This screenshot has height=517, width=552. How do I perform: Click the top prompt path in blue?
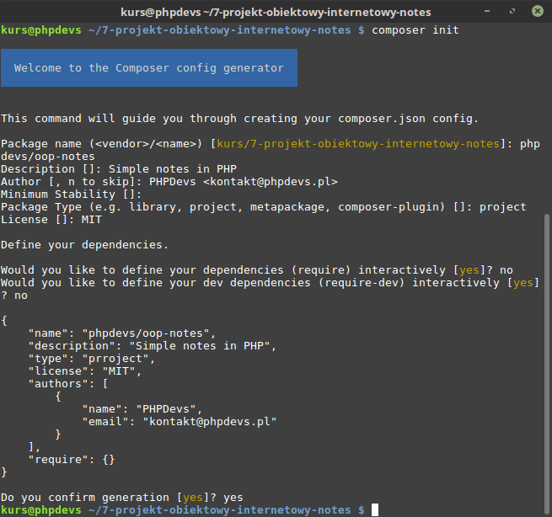[x=219, y=30]
